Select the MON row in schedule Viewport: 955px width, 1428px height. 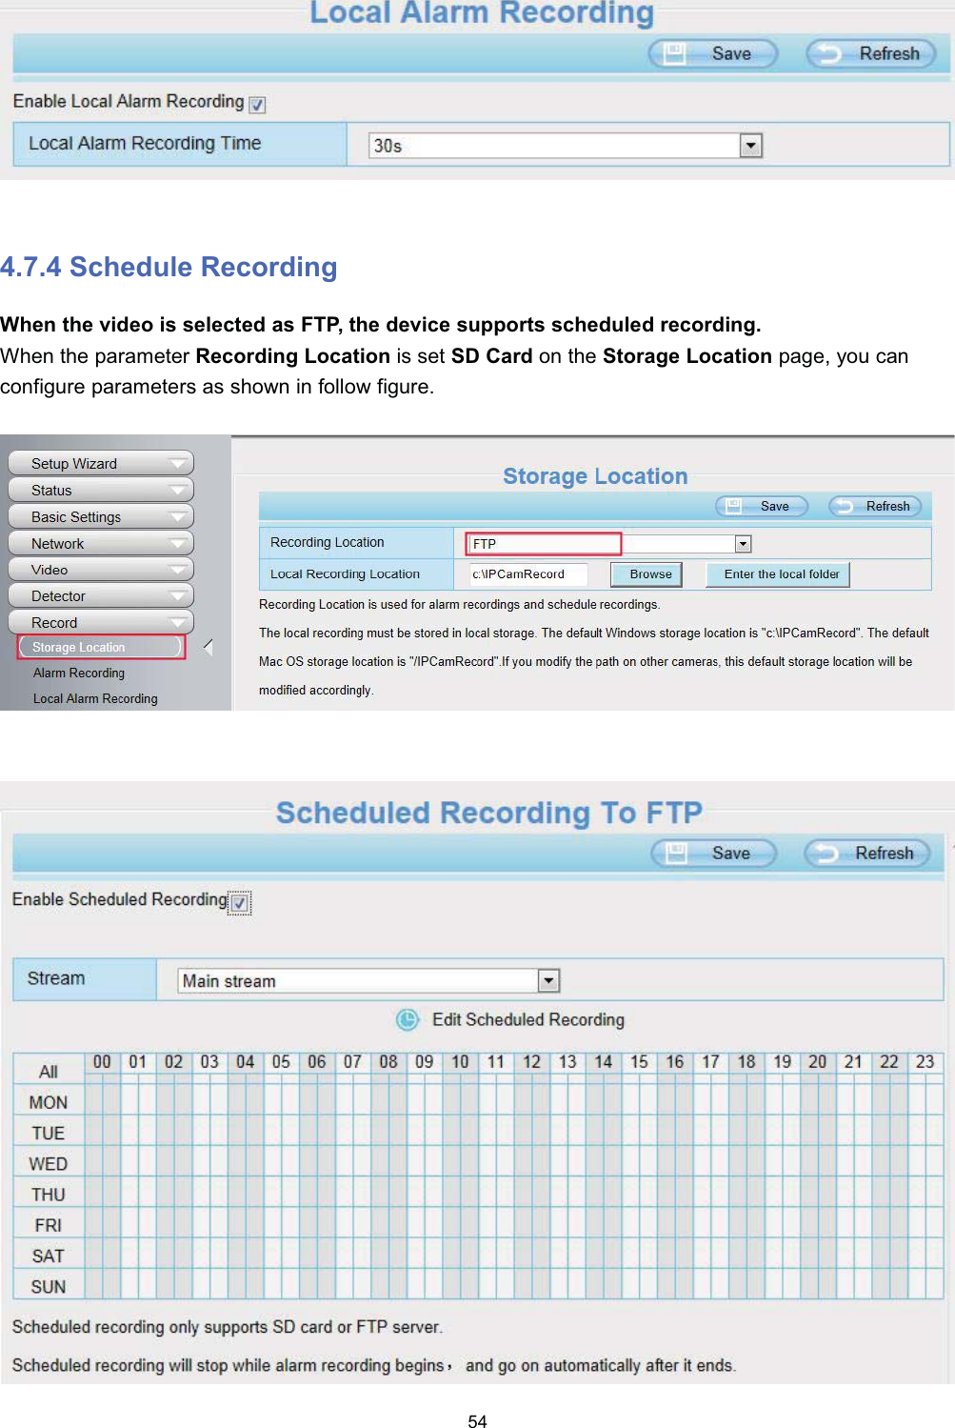(x=49, y=1102)
